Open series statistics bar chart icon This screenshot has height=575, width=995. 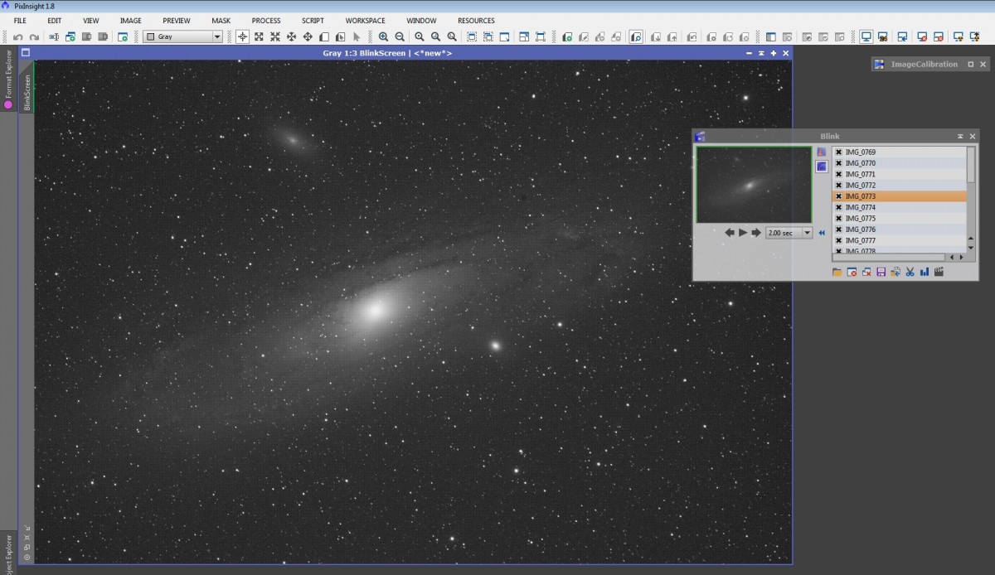(924, 272)
